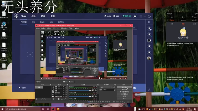
Task: Click the transition duration input field
Action: pyautogui.click(x=108, y=90)
